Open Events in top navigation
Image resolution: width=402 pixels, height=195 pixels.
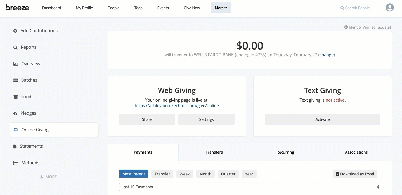point(163,8)
